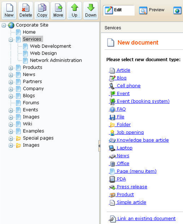
Task: Select Web Design in the tree
Action: tap(43, 53)
